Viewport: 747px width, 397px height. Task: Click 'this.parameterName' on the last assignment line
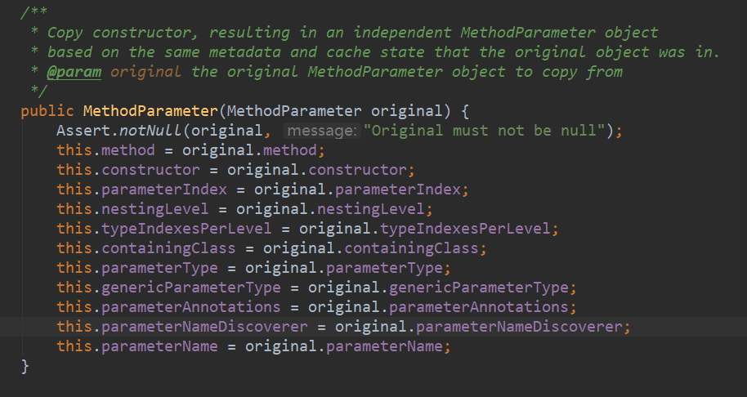(x=136, y=346)
